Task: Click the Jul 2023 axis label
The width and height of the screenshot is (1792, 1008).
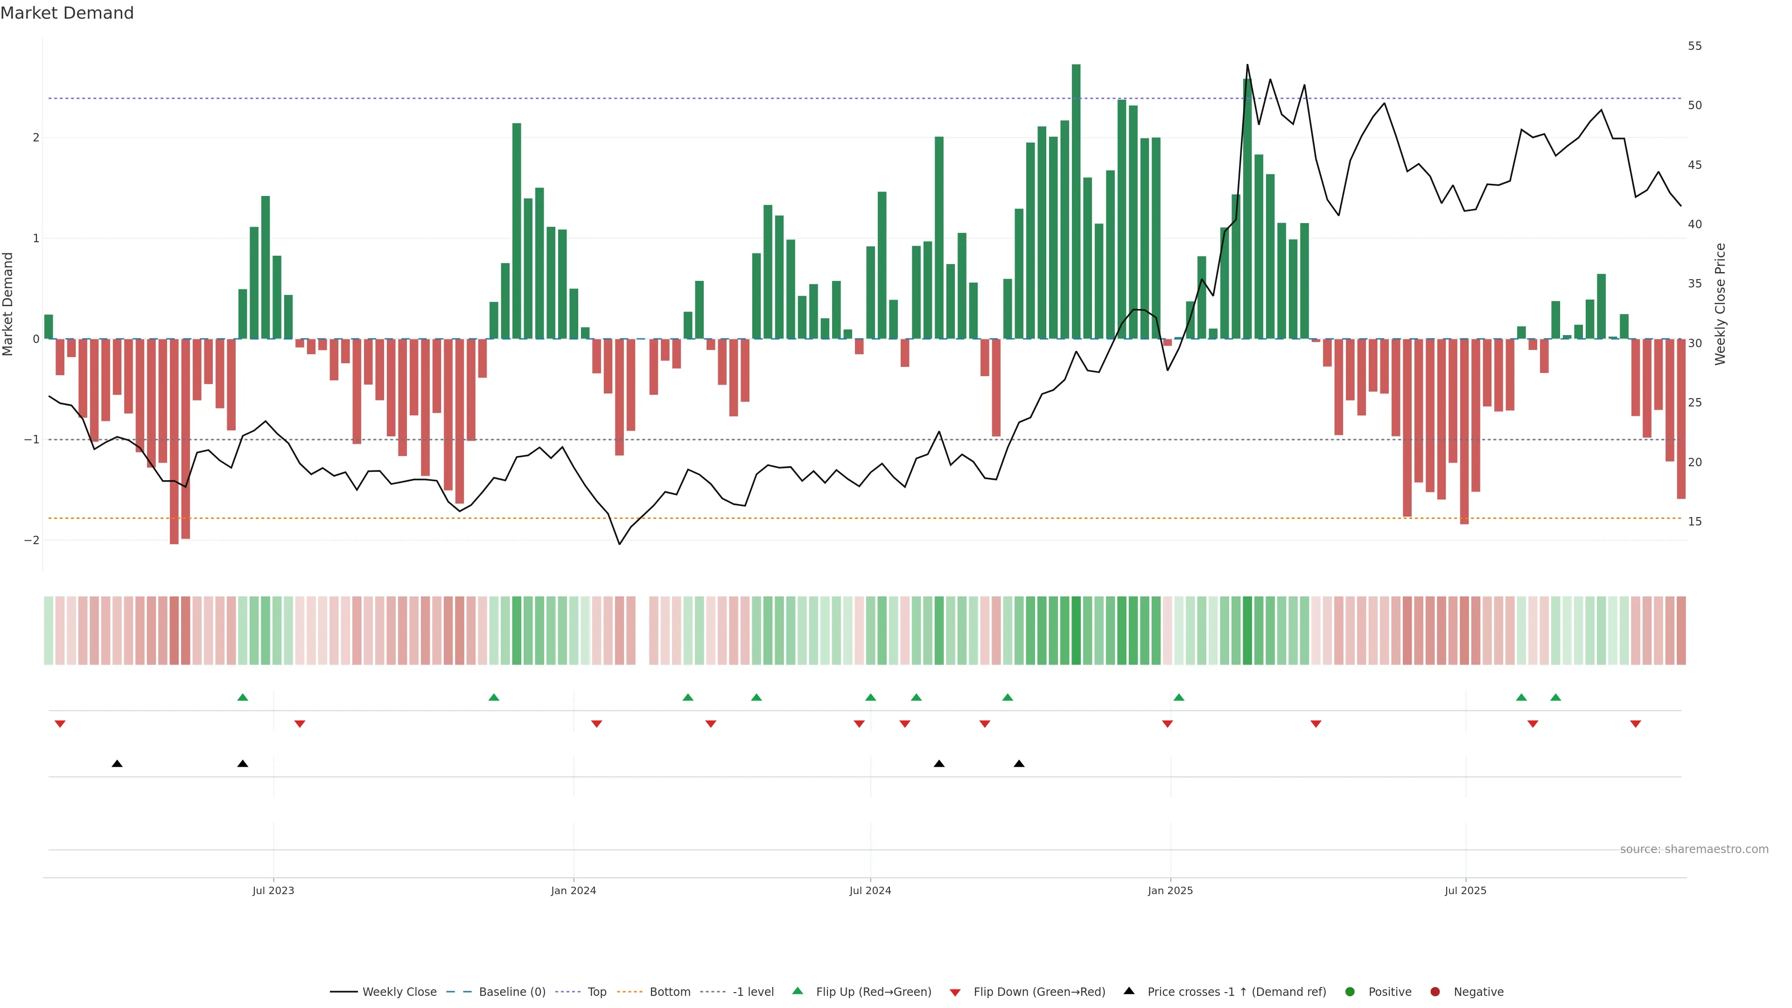Action: coord(273,890)
